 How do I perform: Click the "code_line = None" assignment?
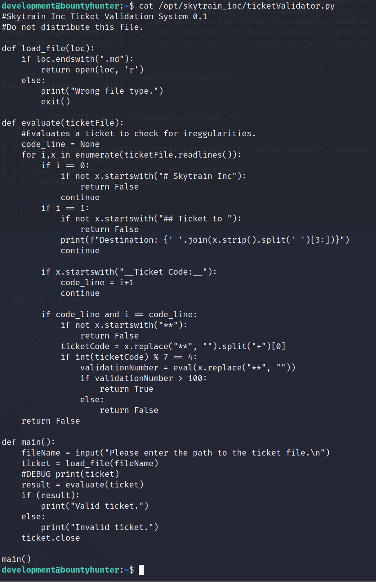(60, 144)
